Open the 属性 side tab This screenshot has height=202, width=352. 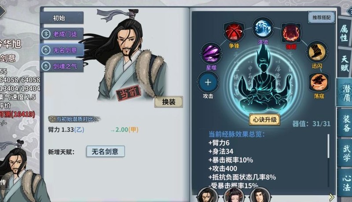pos(345,33)
